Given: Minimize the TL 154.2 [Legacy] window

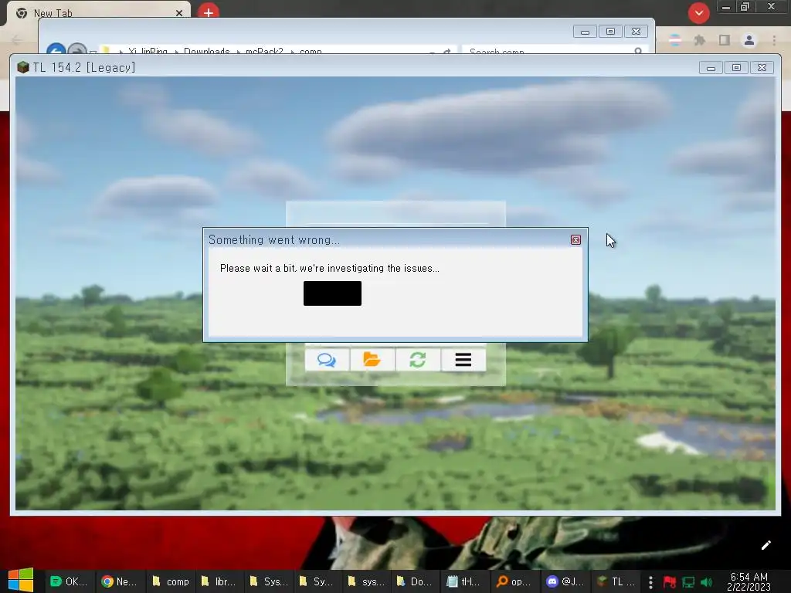Looking at the screenshot, I should tap(711, 68).
